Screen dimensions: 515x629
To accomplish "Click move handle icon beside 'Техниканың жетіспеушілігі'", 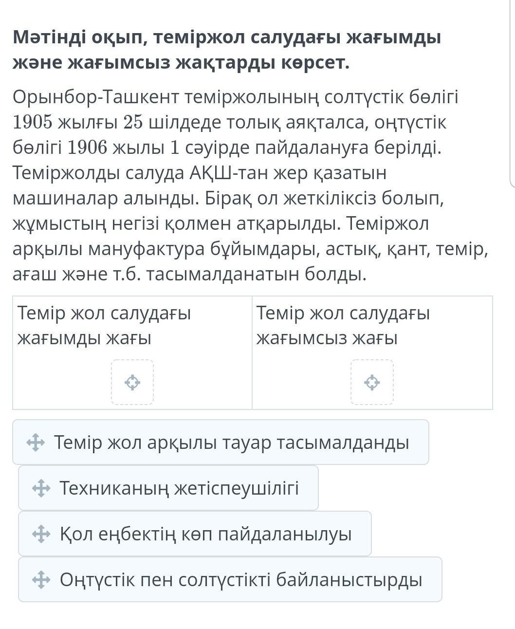I will click(41, 488).
